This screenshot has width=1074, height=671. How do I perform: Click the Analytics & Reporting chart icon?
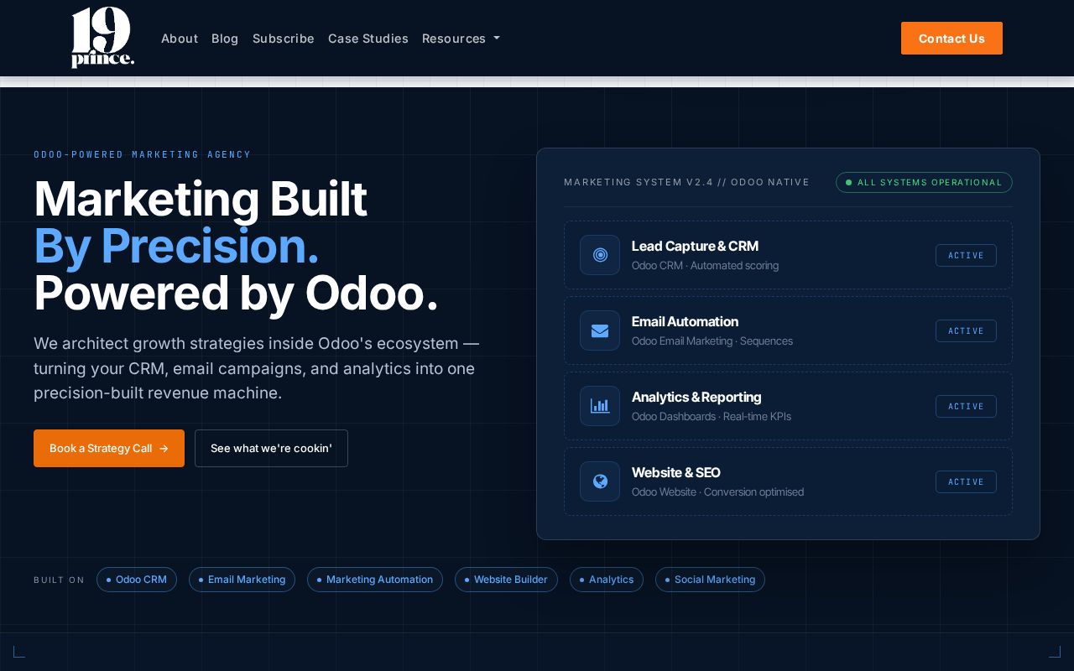click(600, 406)
